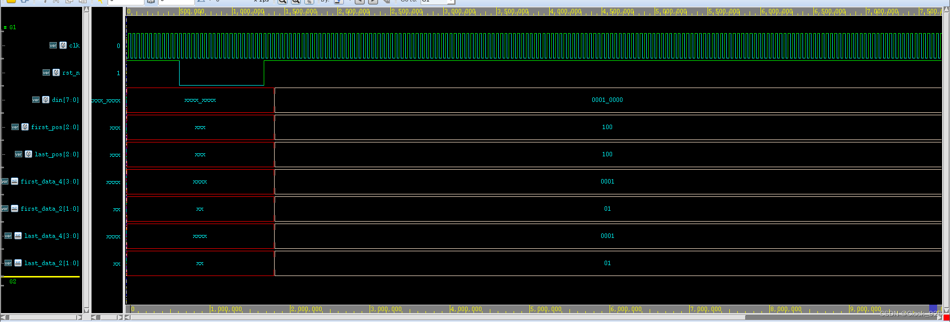Select the rst_n signal name
The width and height of the screenshot is (950, 322).
pyautogui.click(x=71, y=73)
